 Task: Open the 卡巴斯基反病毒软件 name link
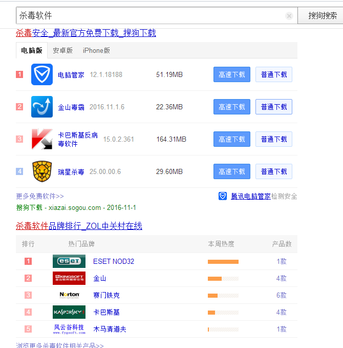click(78, 140)
